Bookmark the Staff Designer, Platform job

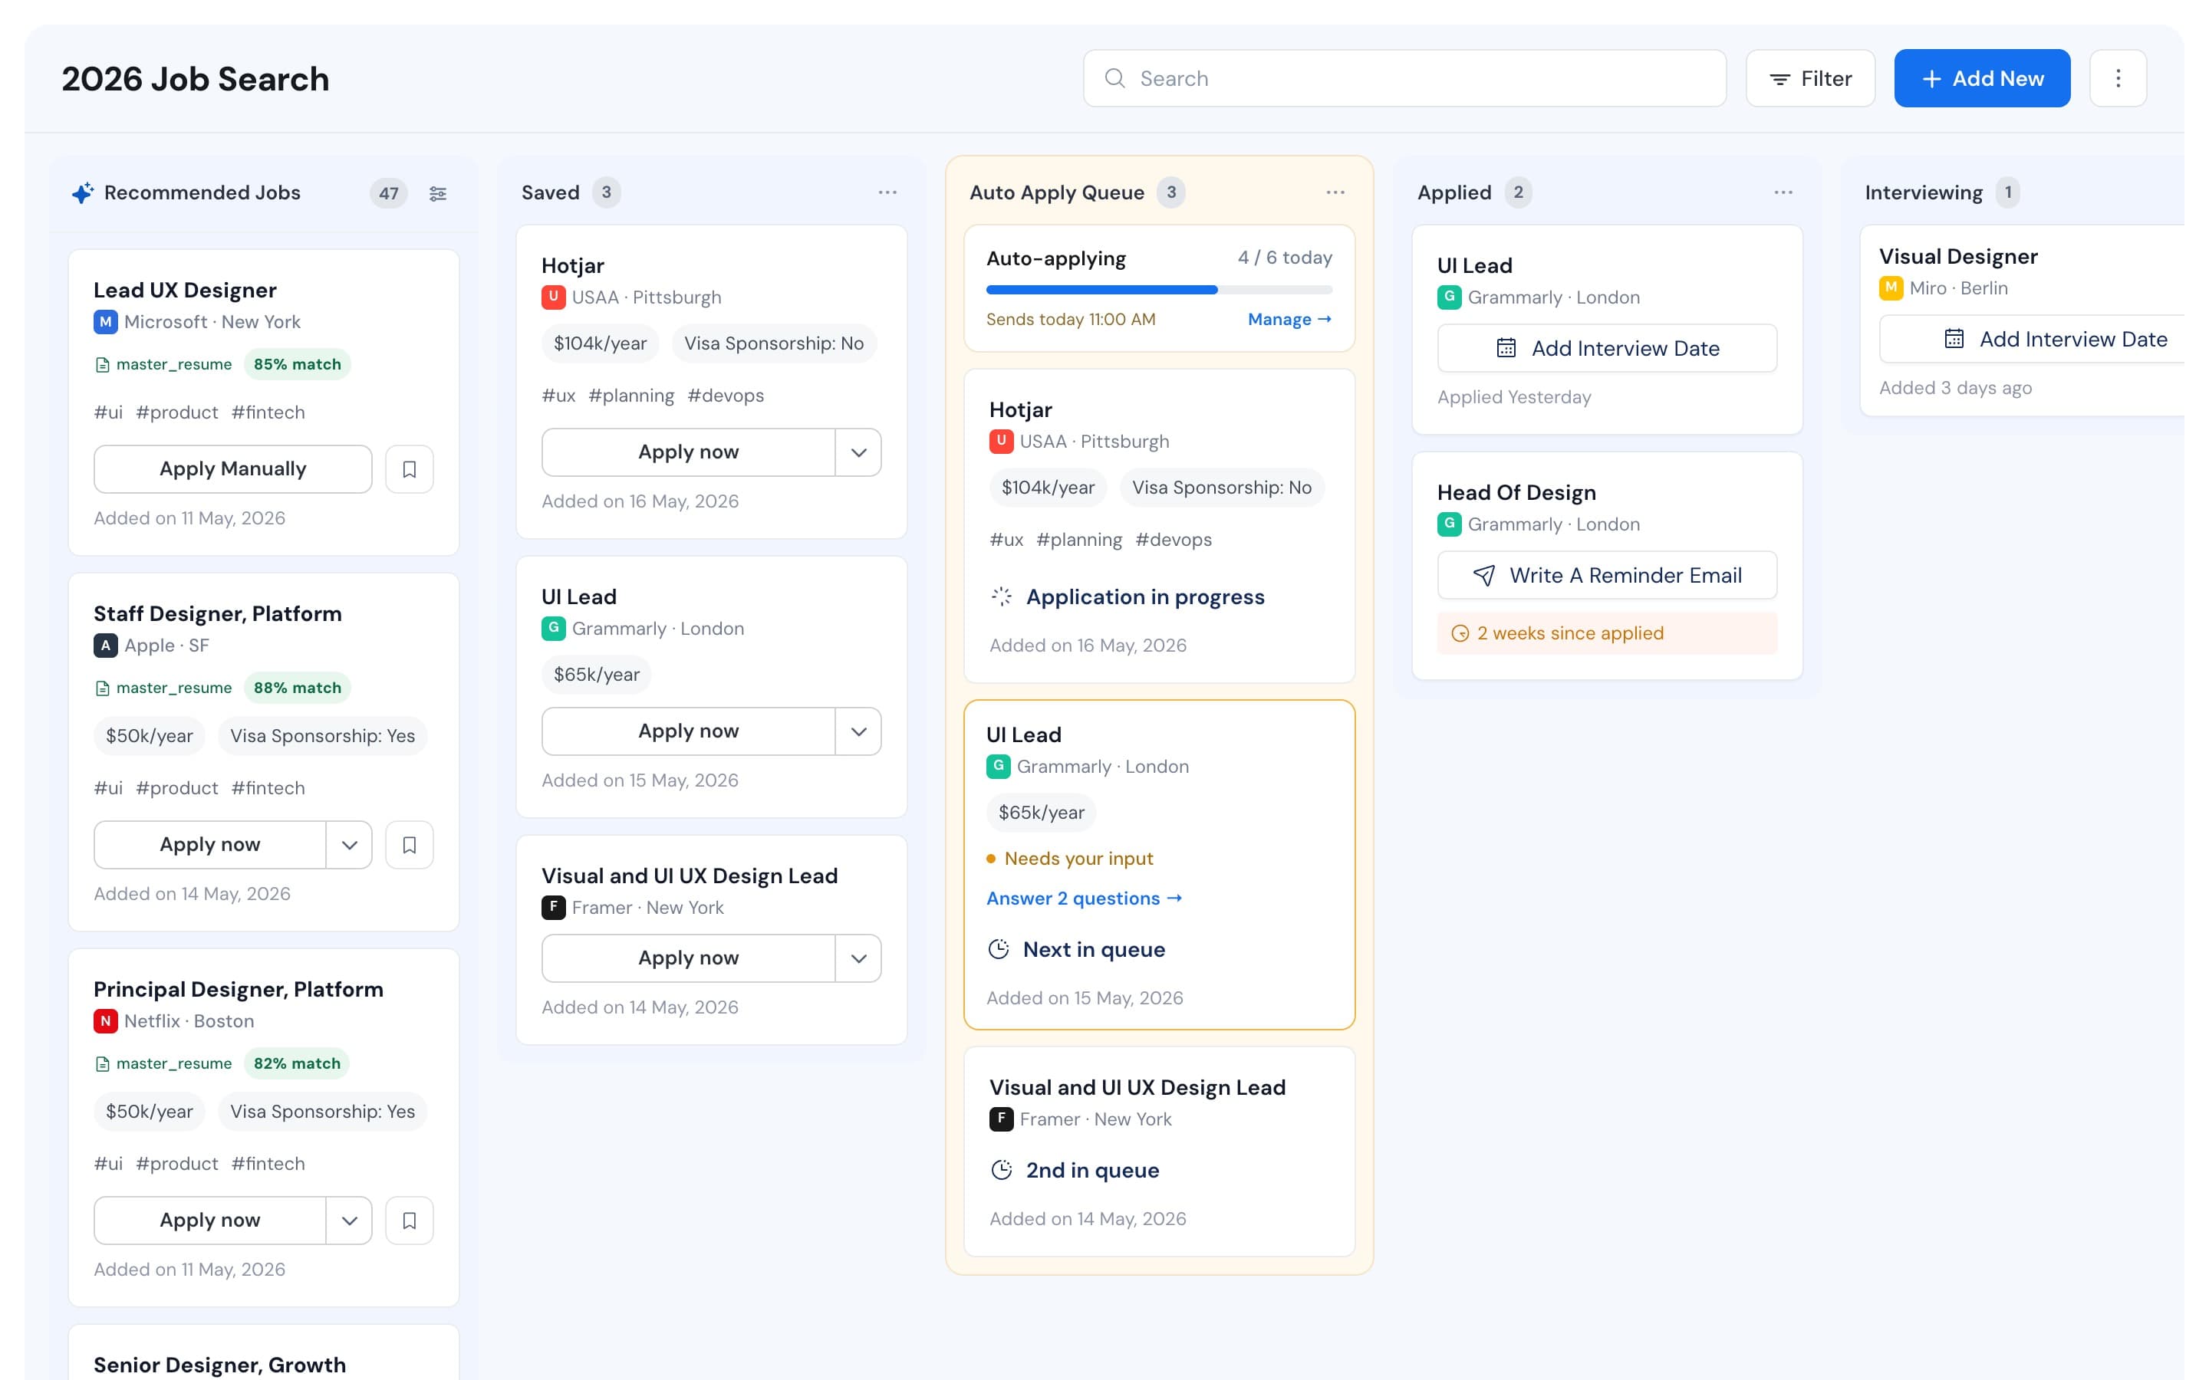(x=409, y=845)
